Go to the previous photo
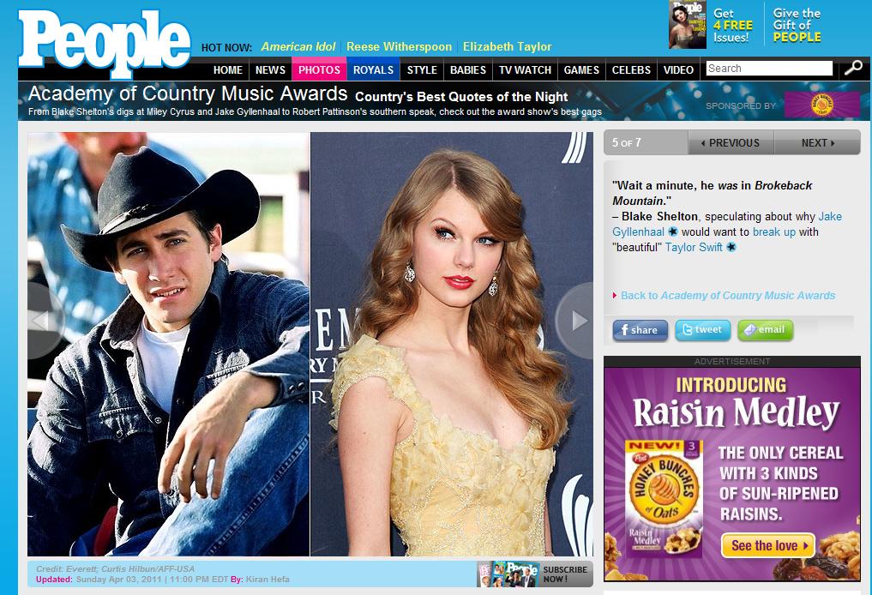 point(731,143)
